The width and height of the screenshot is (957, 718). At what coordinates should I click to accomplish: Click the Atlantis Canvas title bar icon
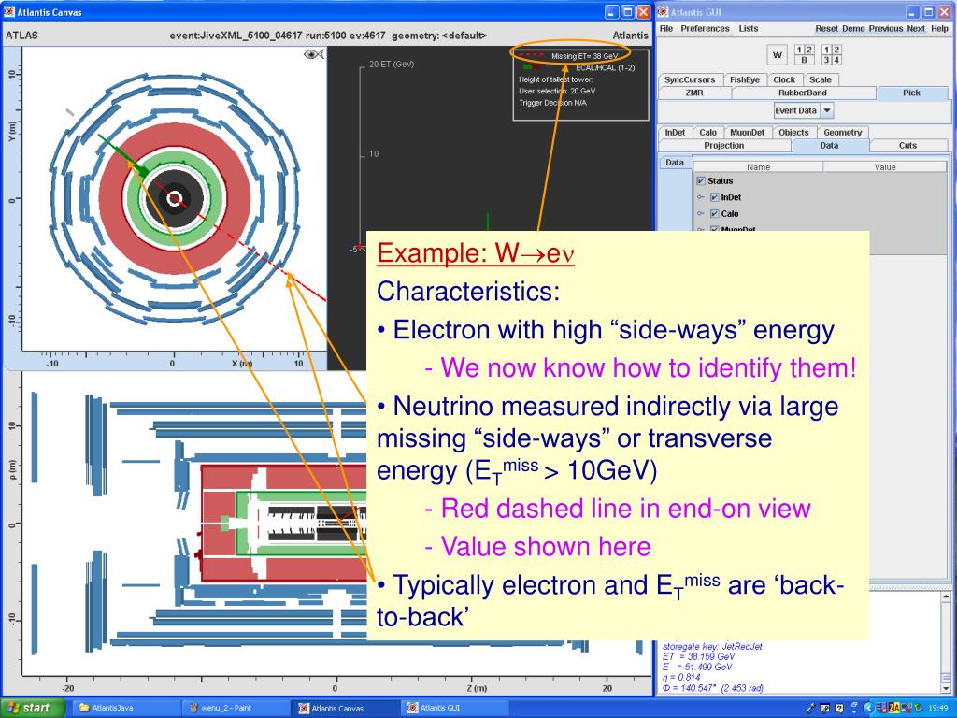tap(9, 11)
